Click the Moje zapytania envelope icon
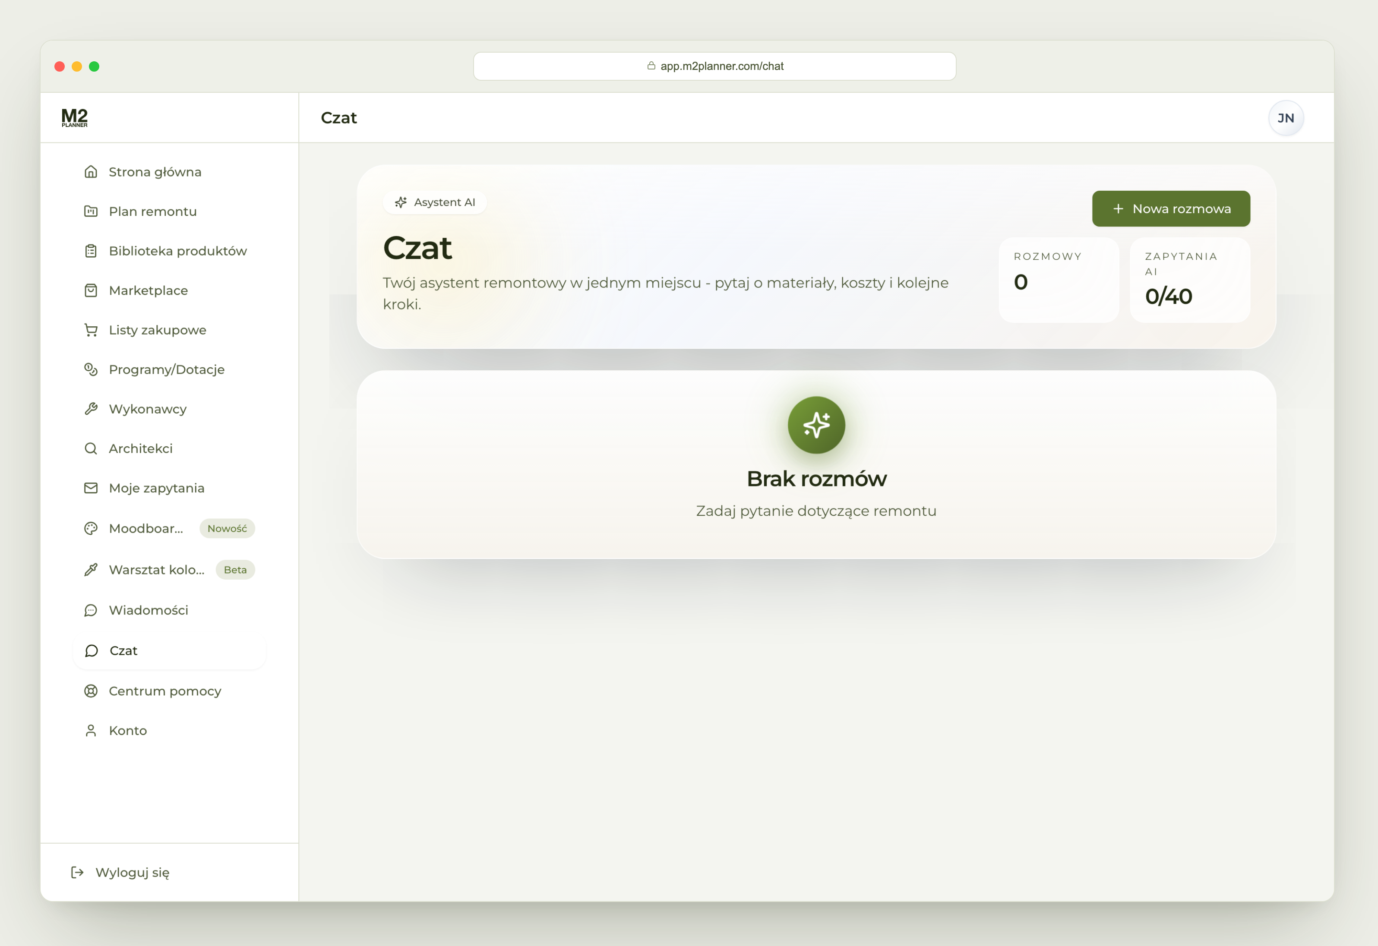The height and width of the screenshot is (946, 1378). pos(91,488)
